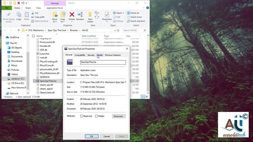
Task: Select OneDrive in navigation pane
Action: pos(13,37)
